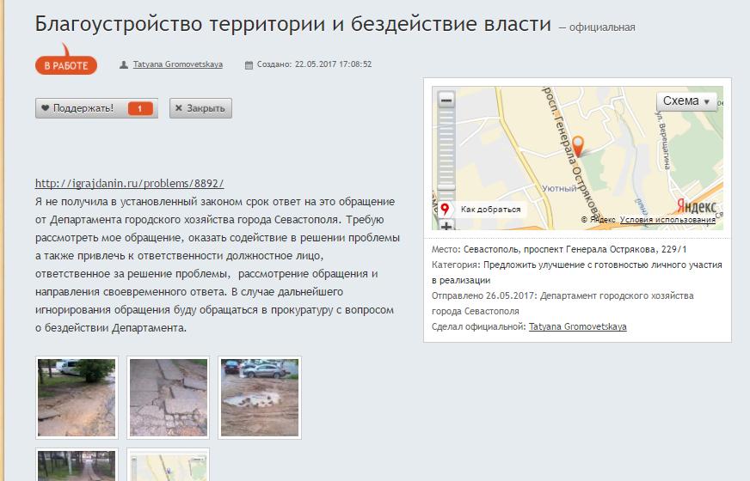Screen dimensions: 750x481
Task: Open the Схема map type dropdown
Action: point(686,101)
